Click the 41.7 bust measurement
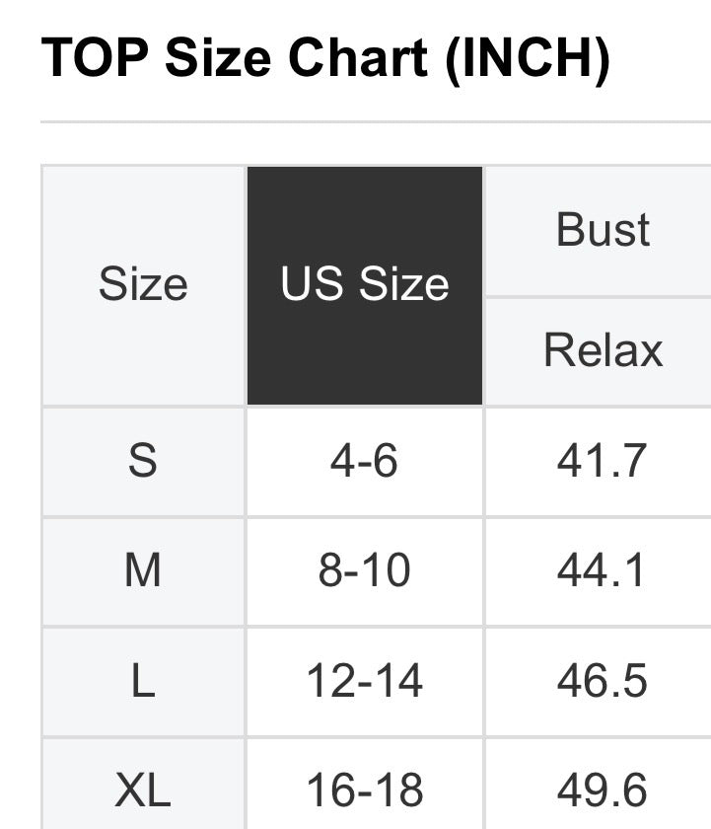Image resolution: width=711 pixels, height=829 pixels. click(x=602, y=461)
